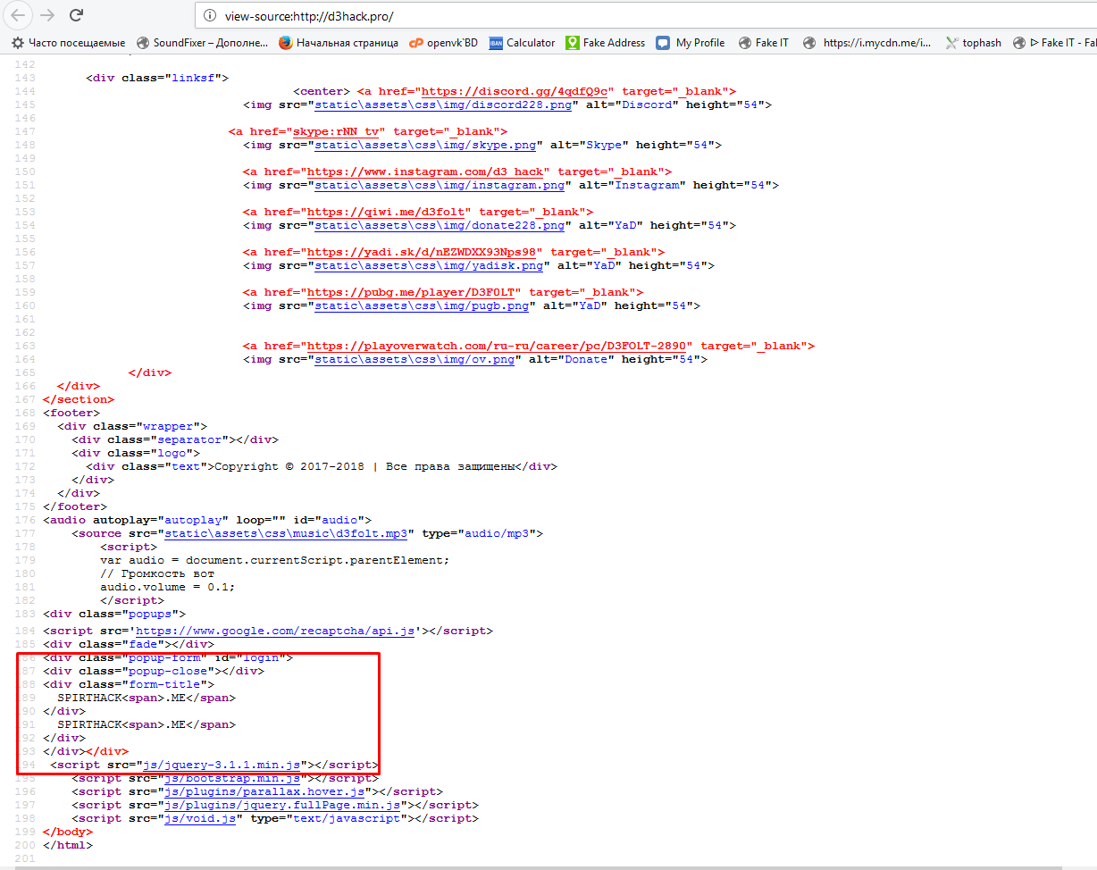Screen dimensions: 1097x870
Task: Click the audio autoplay="autoplay" tag line
Action: pyautogui.click(x=206, y=520)
